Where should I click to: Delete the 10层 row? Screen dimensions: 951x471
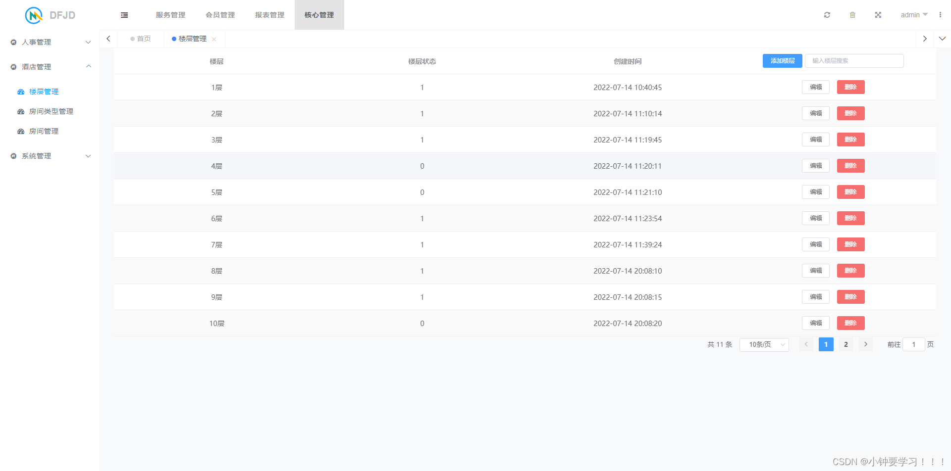pos(850,323)
